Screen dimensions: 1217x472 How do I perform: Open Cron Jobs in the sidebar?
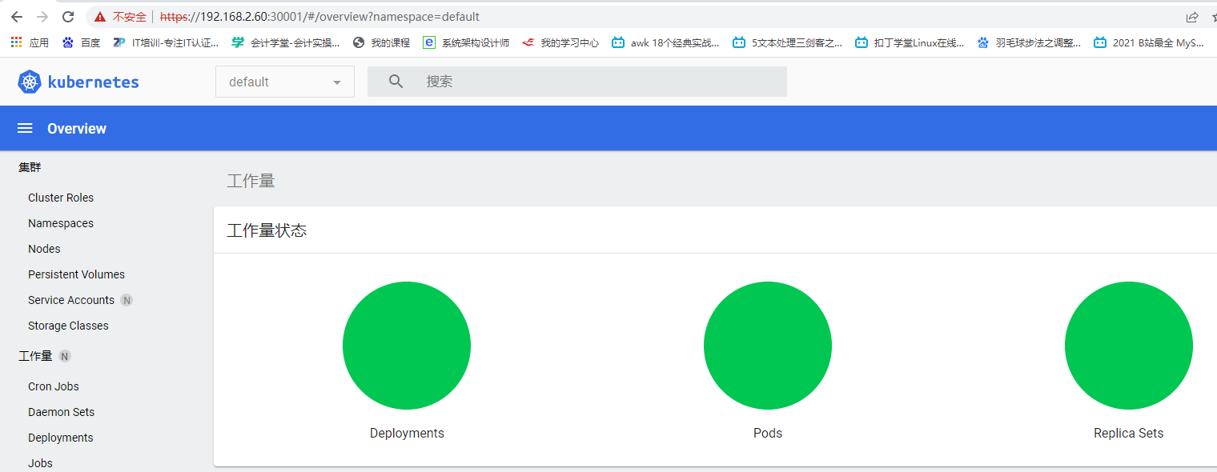pyautogui.click(x=54, y=386)
